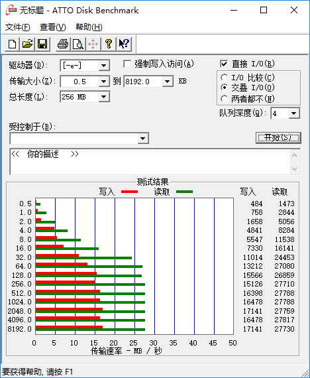Click the write value 4841 for 4.0 row
This screenshot has height=378, width=310.
point(254,231)
